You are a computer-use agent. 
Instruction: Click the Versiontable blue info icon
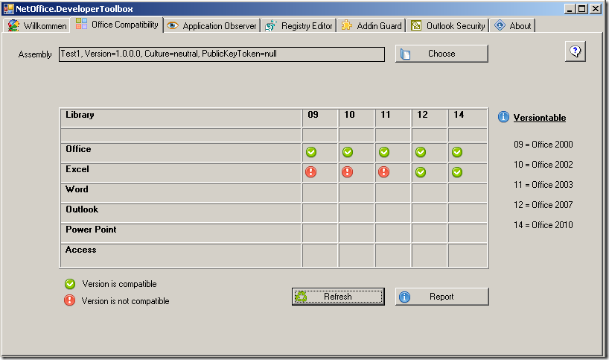pyautogui.click(x=503, y=117)
